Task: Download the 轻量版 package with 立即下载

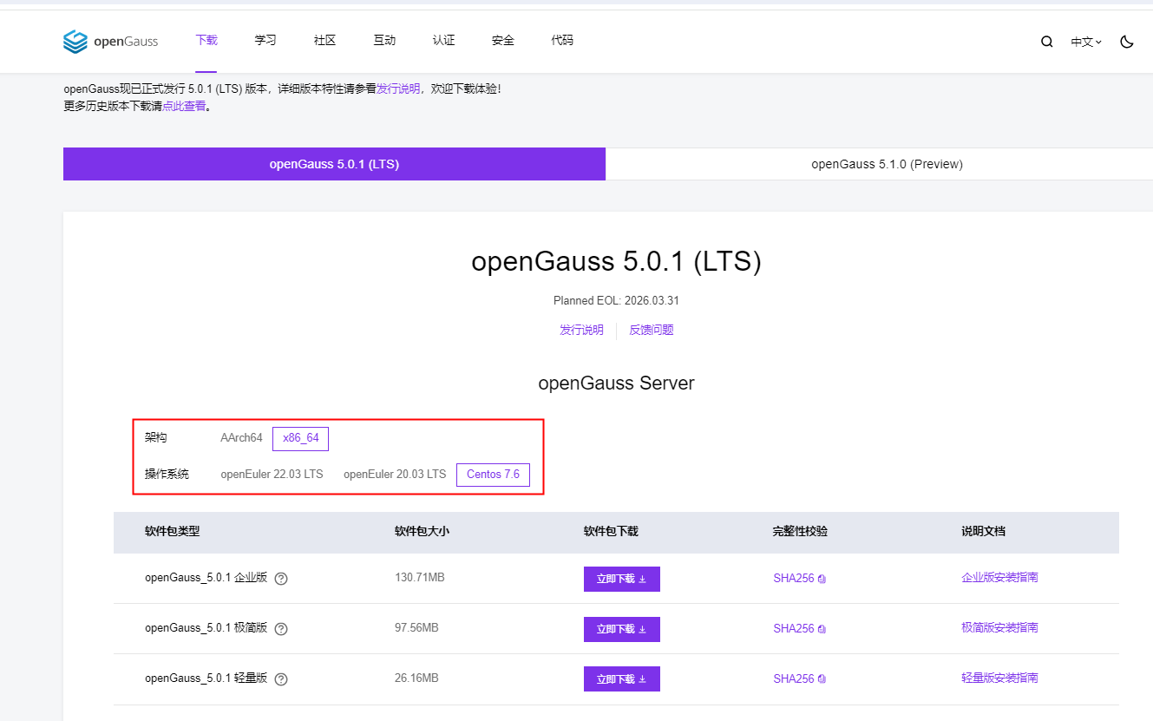Action: 621,679
